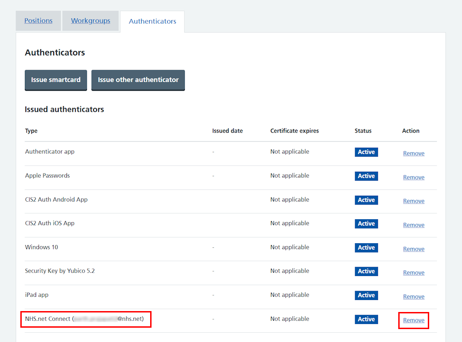462x342 pixels.
Task: Click 'Not applicable' in Windows 10 row
Action: click(290, 247)
